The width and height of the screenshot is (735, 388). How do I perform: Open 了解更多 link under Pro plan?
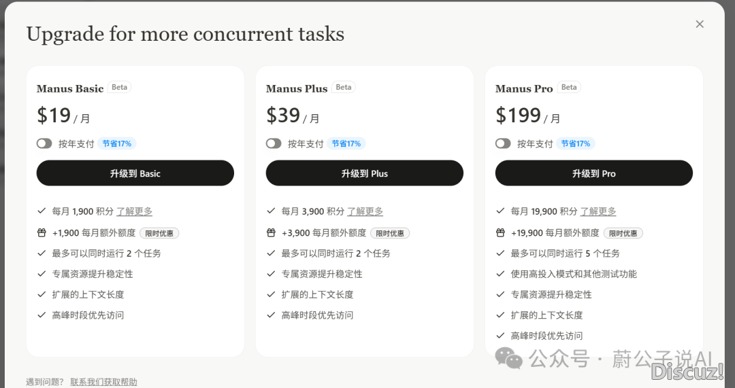598,211
